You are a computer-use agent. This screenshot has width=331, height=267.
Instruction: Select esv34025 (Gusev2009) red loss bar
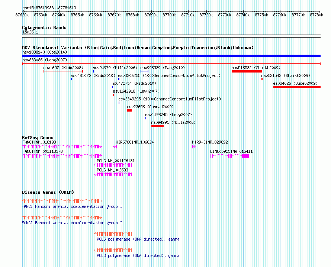click(297, 87)
